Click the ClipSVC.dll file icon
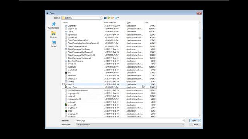The width and height of the screenshot is (248, 139). (66, 29)
